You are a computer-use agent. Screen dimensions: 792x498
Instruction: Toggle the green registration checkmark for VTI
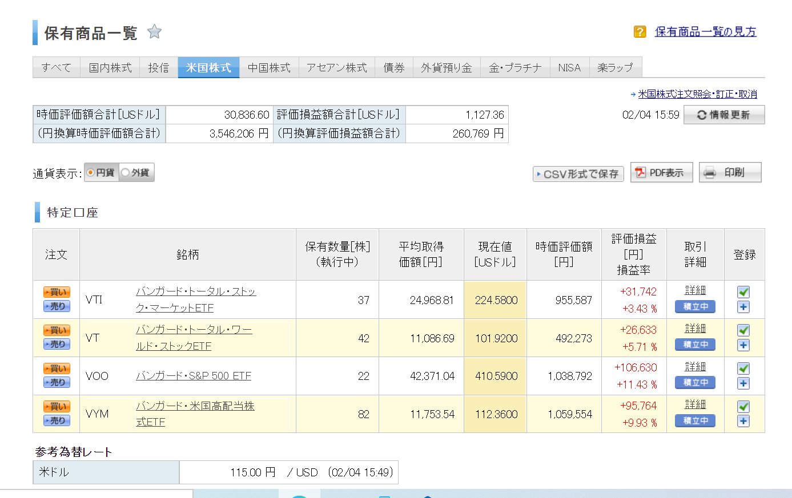point(743,292)
